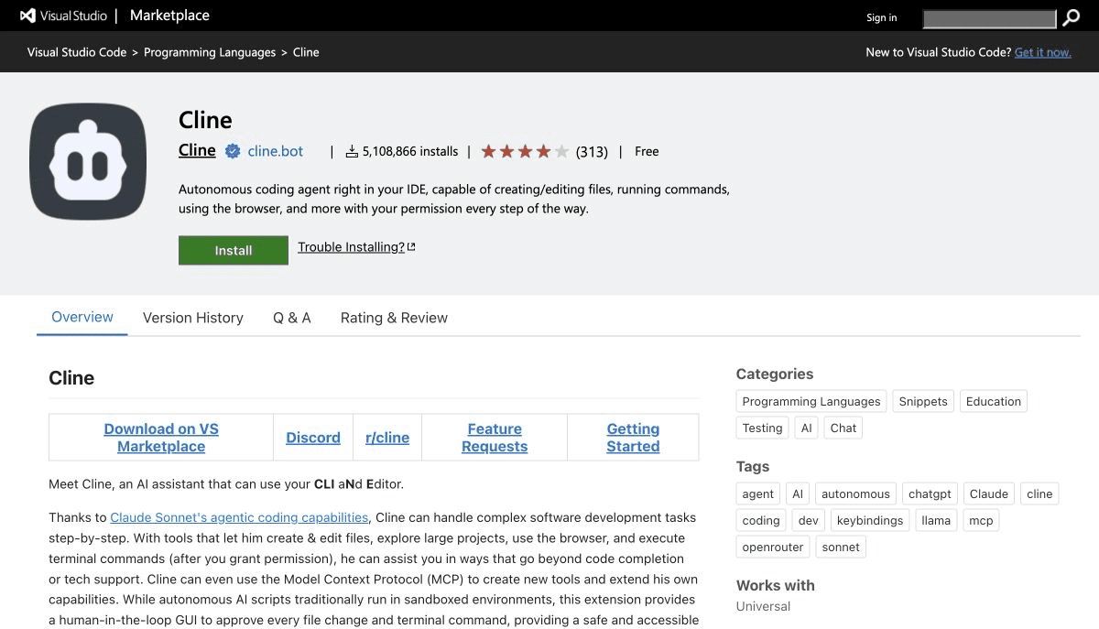
Task: Select the Overview tab
Action: [82, 317]
